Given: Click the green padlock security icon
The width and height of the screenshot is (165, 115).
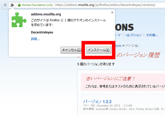Looking at the screenshot, I should 19,5.
